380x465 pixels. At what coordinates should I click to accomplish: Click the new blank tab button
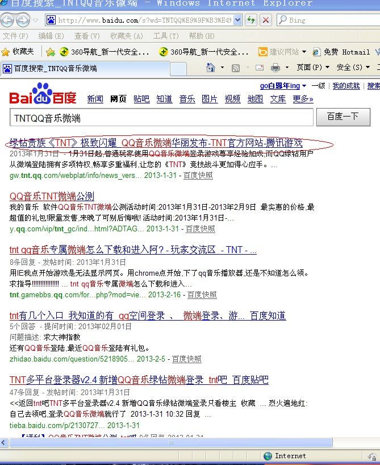pyautogui.click(x=178, y=69)
